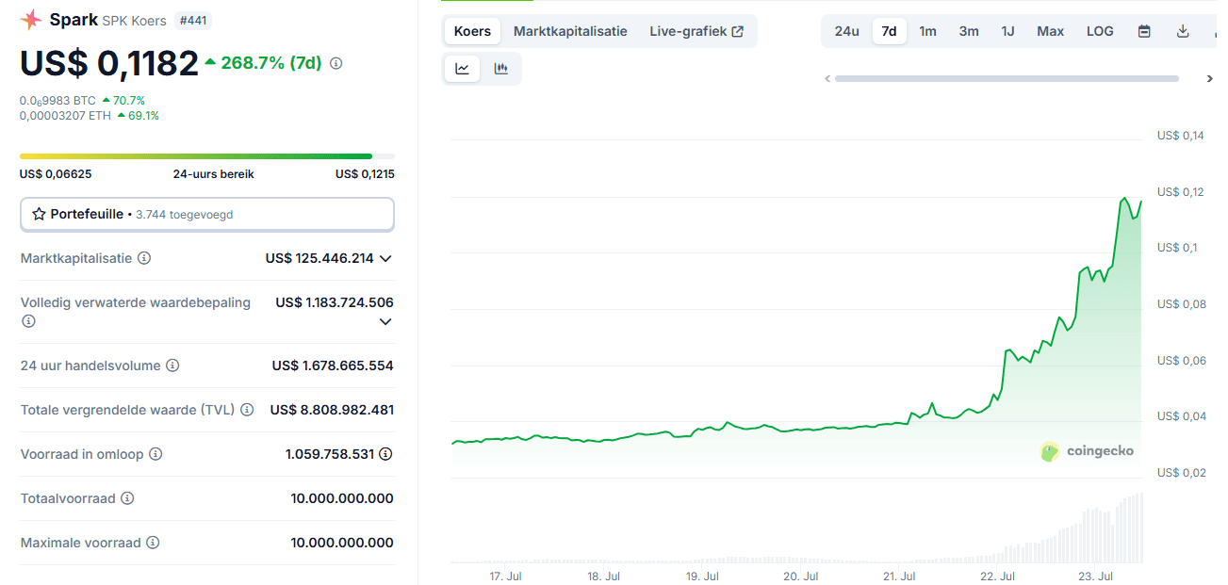This screenshot has width=1228, height=585.
Task: Click the Spark coin name heading
Action: point(73,20)
